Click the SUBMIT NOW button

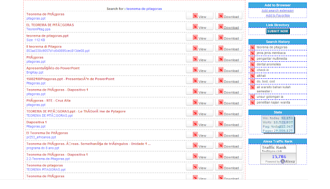(x=277, y=31)
